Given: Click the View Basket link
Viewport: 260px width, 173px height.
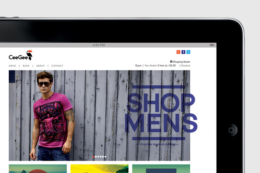Looking at the screenshot, I should pos(151,65).
